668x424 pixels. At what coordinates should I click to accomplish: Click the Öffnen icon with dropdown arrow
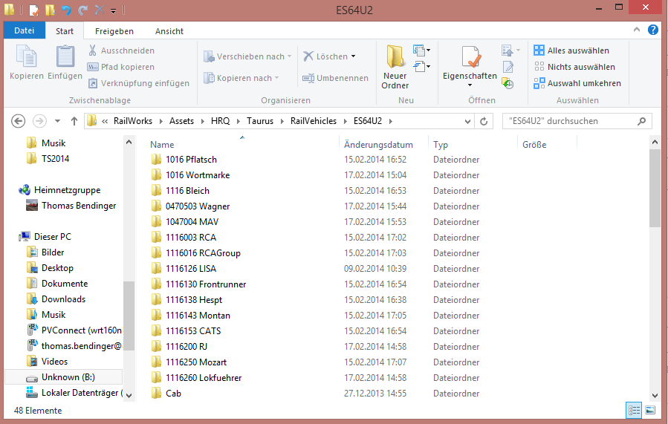(x=510, y=50)
